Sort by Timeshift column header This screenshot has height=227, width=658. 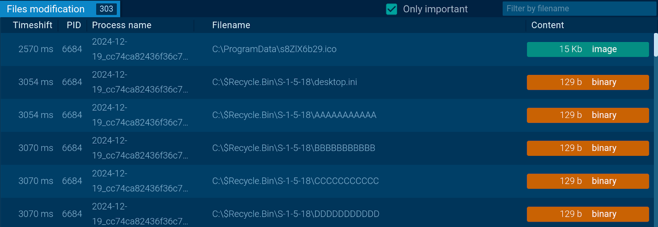(x=32, y=25)
